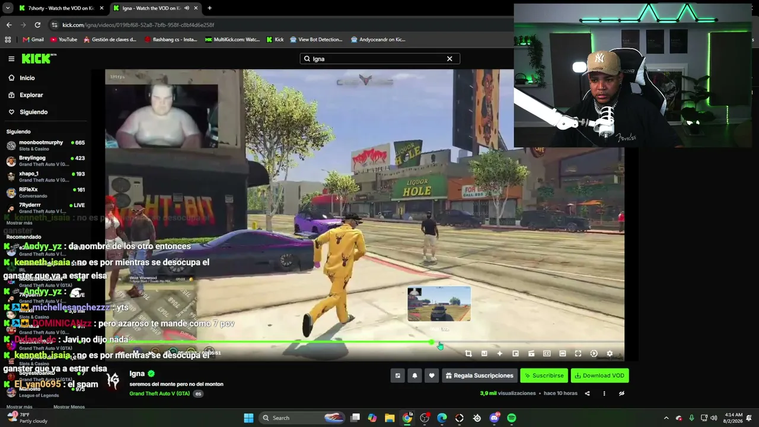Open the playback speed control

pyautogui.click(x=594, y=353)
